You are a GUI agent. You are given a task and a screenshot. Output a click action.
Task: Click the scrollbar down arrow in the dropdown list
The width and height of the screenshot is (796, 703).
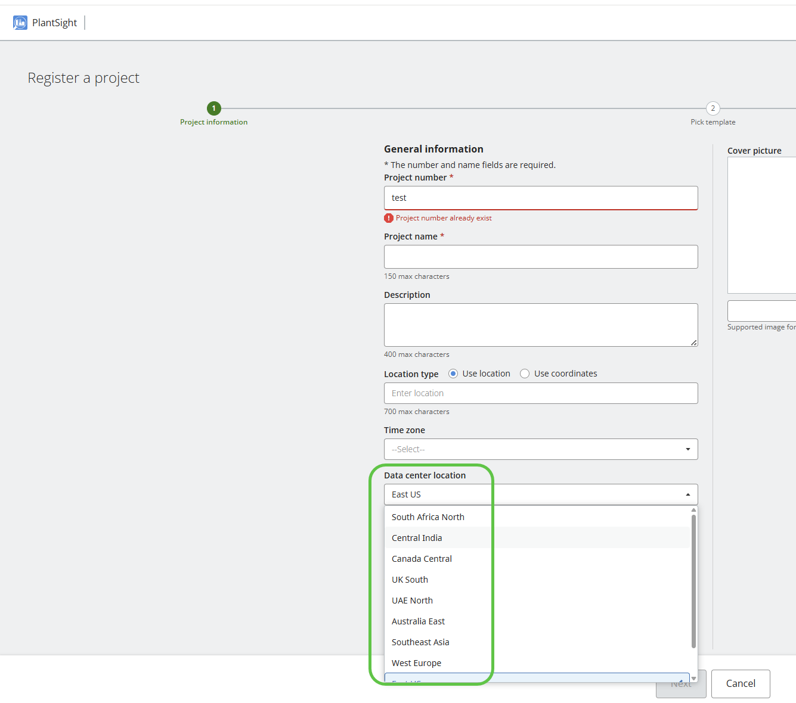pyautogui.click(x=693, y=679)
